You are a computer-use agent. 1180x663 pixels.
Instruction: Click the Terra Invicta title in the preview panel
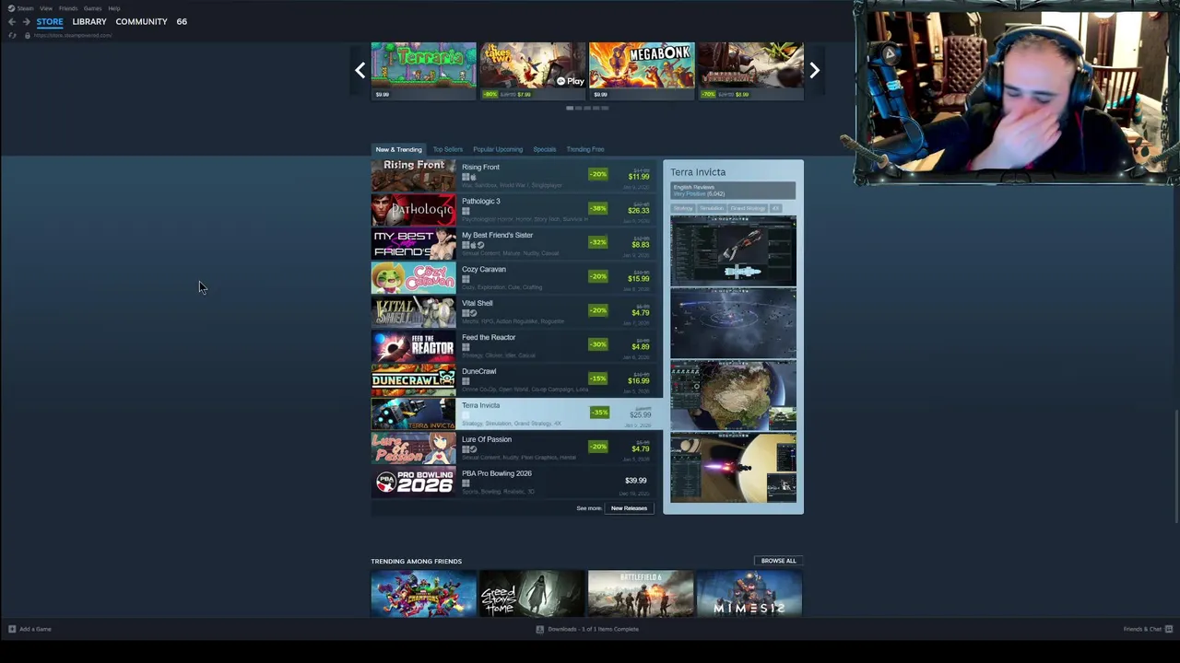(x=698, y=172)
